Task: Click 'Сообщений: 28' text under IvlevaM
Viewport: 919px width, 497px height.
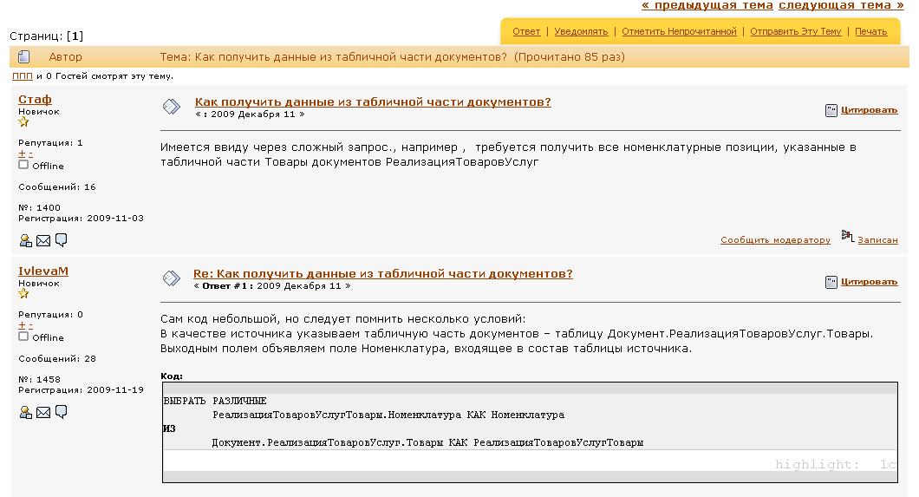Action: [57, 359]
